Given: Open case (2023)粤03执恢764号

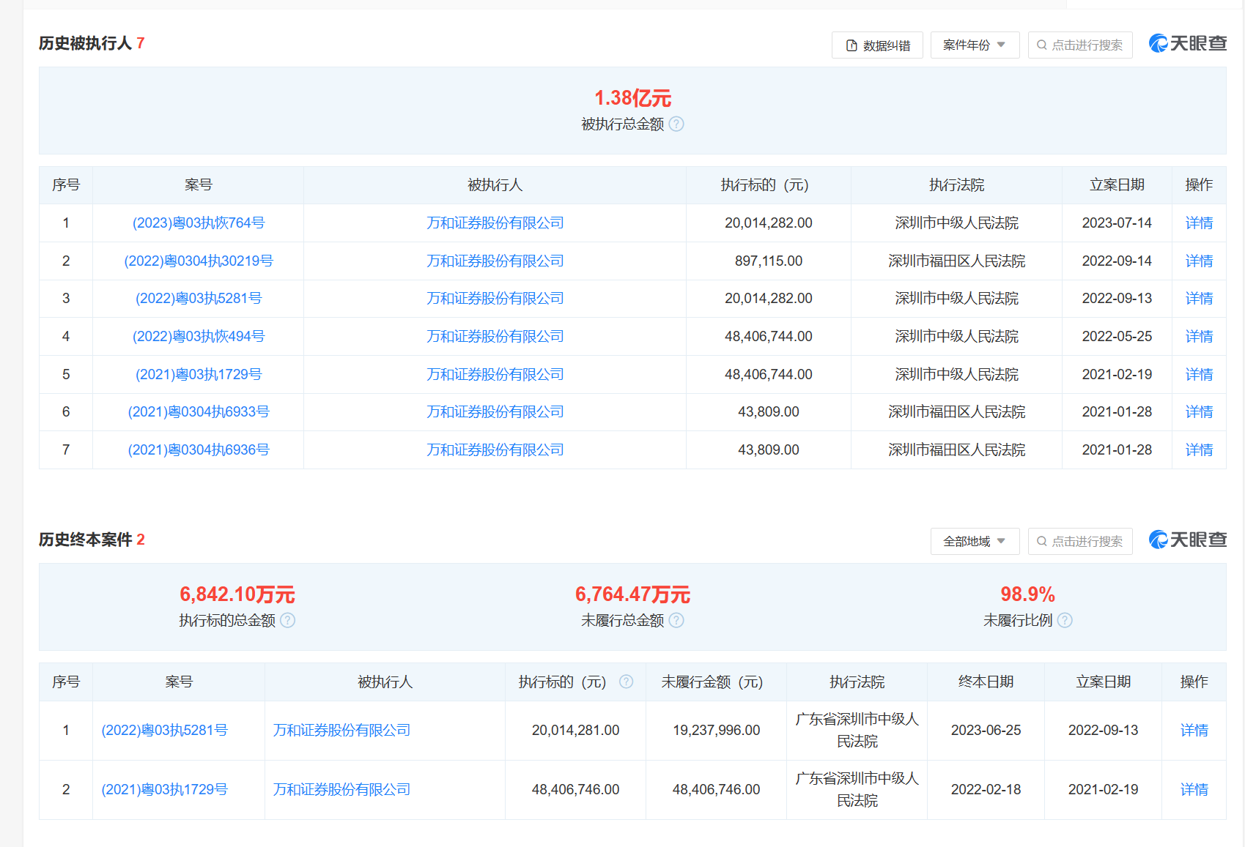Looking at the screenshot, I should [198, 223].
